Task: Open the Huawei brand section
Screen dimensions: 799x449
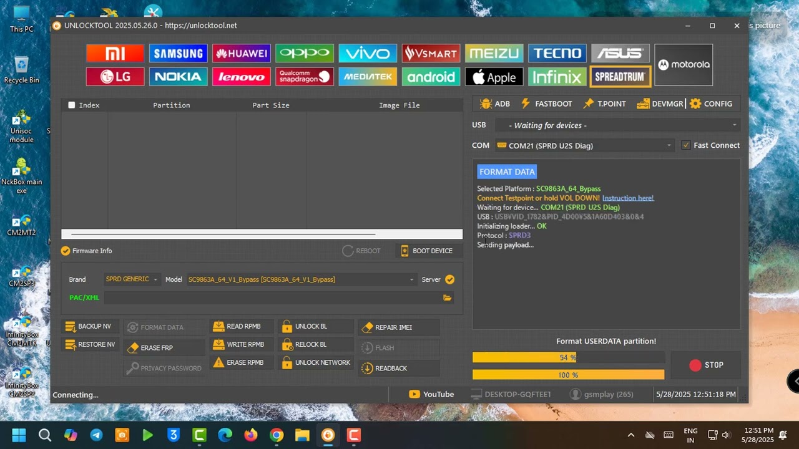Action: pyautogui.click(x=241, y=53)
